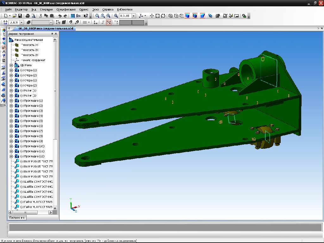Select the Построение tab below tree
The height and width of the screenshot is (243, 324).
point(17,218)
